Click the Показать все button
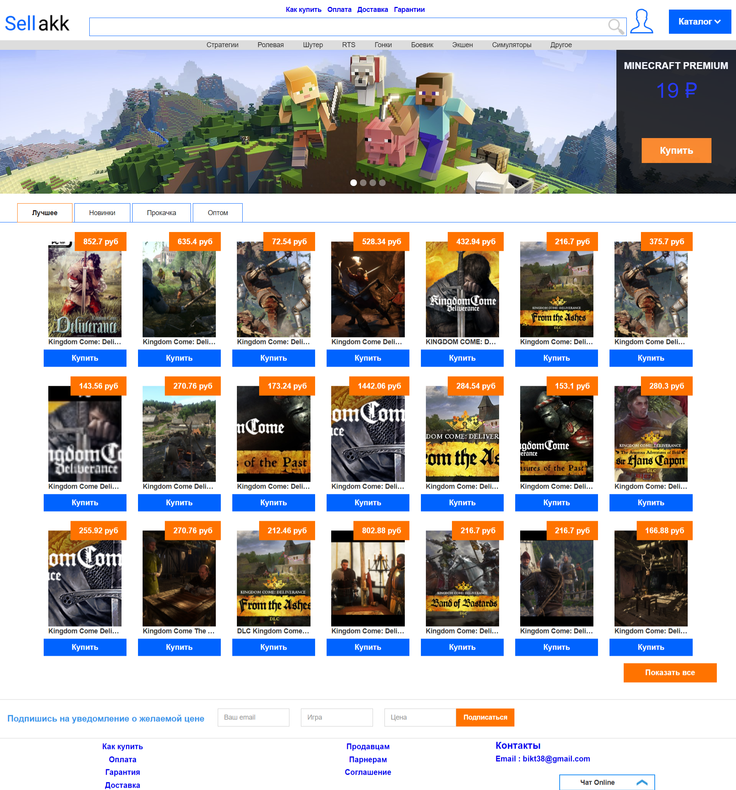Screen dimensions: 736x790 [x=670, y=673]
